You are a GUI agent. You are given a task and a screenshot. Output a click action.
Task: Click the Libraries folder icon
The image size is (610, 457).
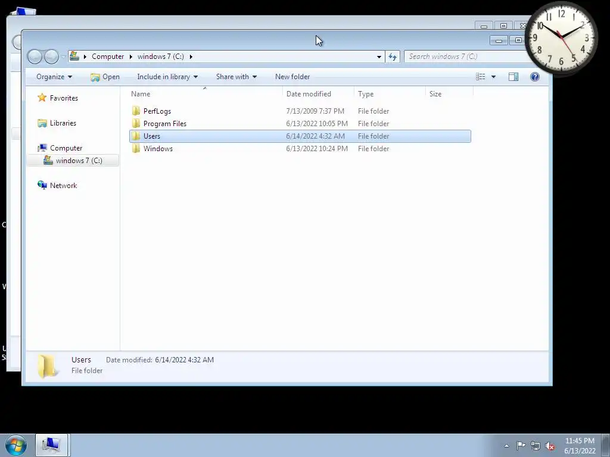tap(42, 123)
